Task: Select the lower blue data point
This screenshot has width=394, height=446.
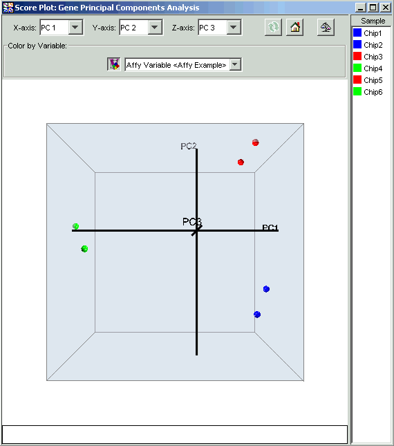Action: 257,315
